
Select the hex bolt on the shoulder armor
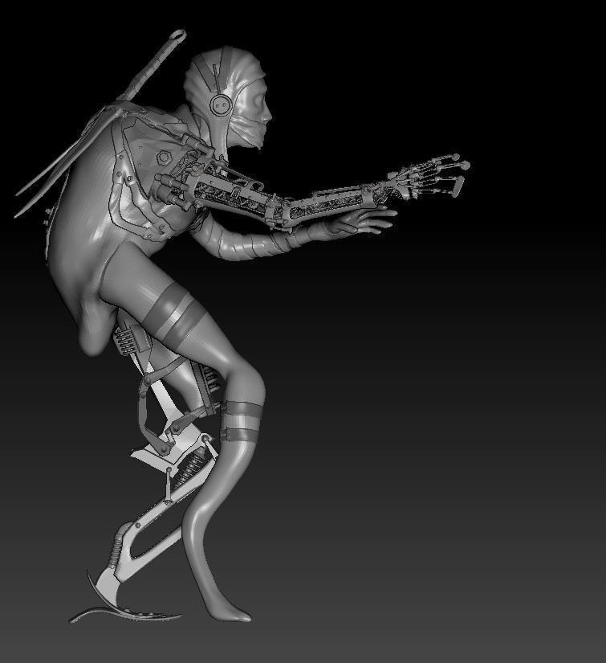pos(164,158)
